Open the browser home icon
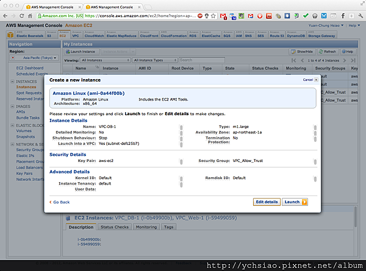 [30, 16]
